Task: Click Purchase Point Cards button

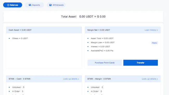Action: click(105, 63)
